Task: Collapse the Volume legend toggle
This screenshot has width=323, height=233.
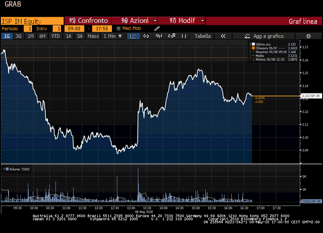Action: 4,169
